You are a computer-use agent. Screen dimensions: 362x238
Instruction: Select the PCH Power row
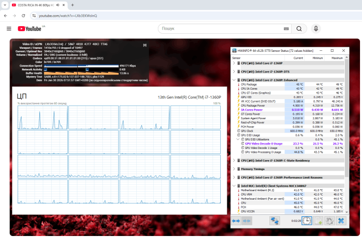click(x=290, y=127)
